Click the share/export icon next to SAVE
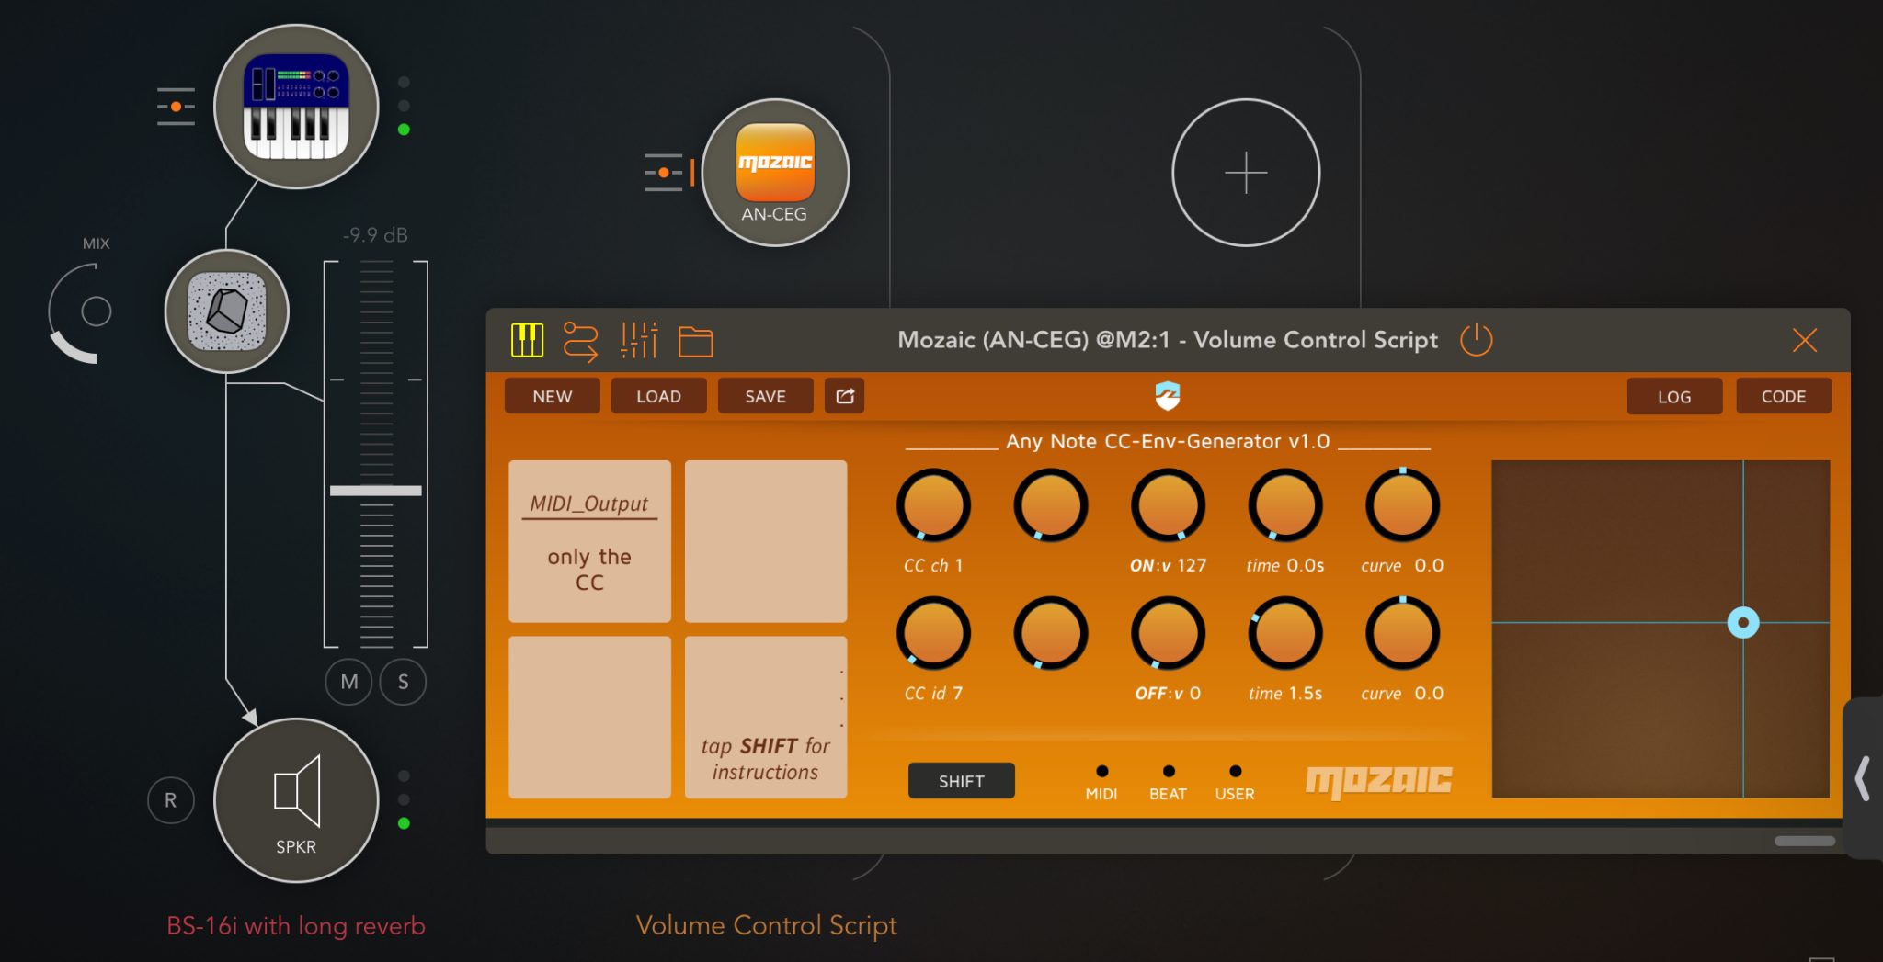 tap(845, 396)
